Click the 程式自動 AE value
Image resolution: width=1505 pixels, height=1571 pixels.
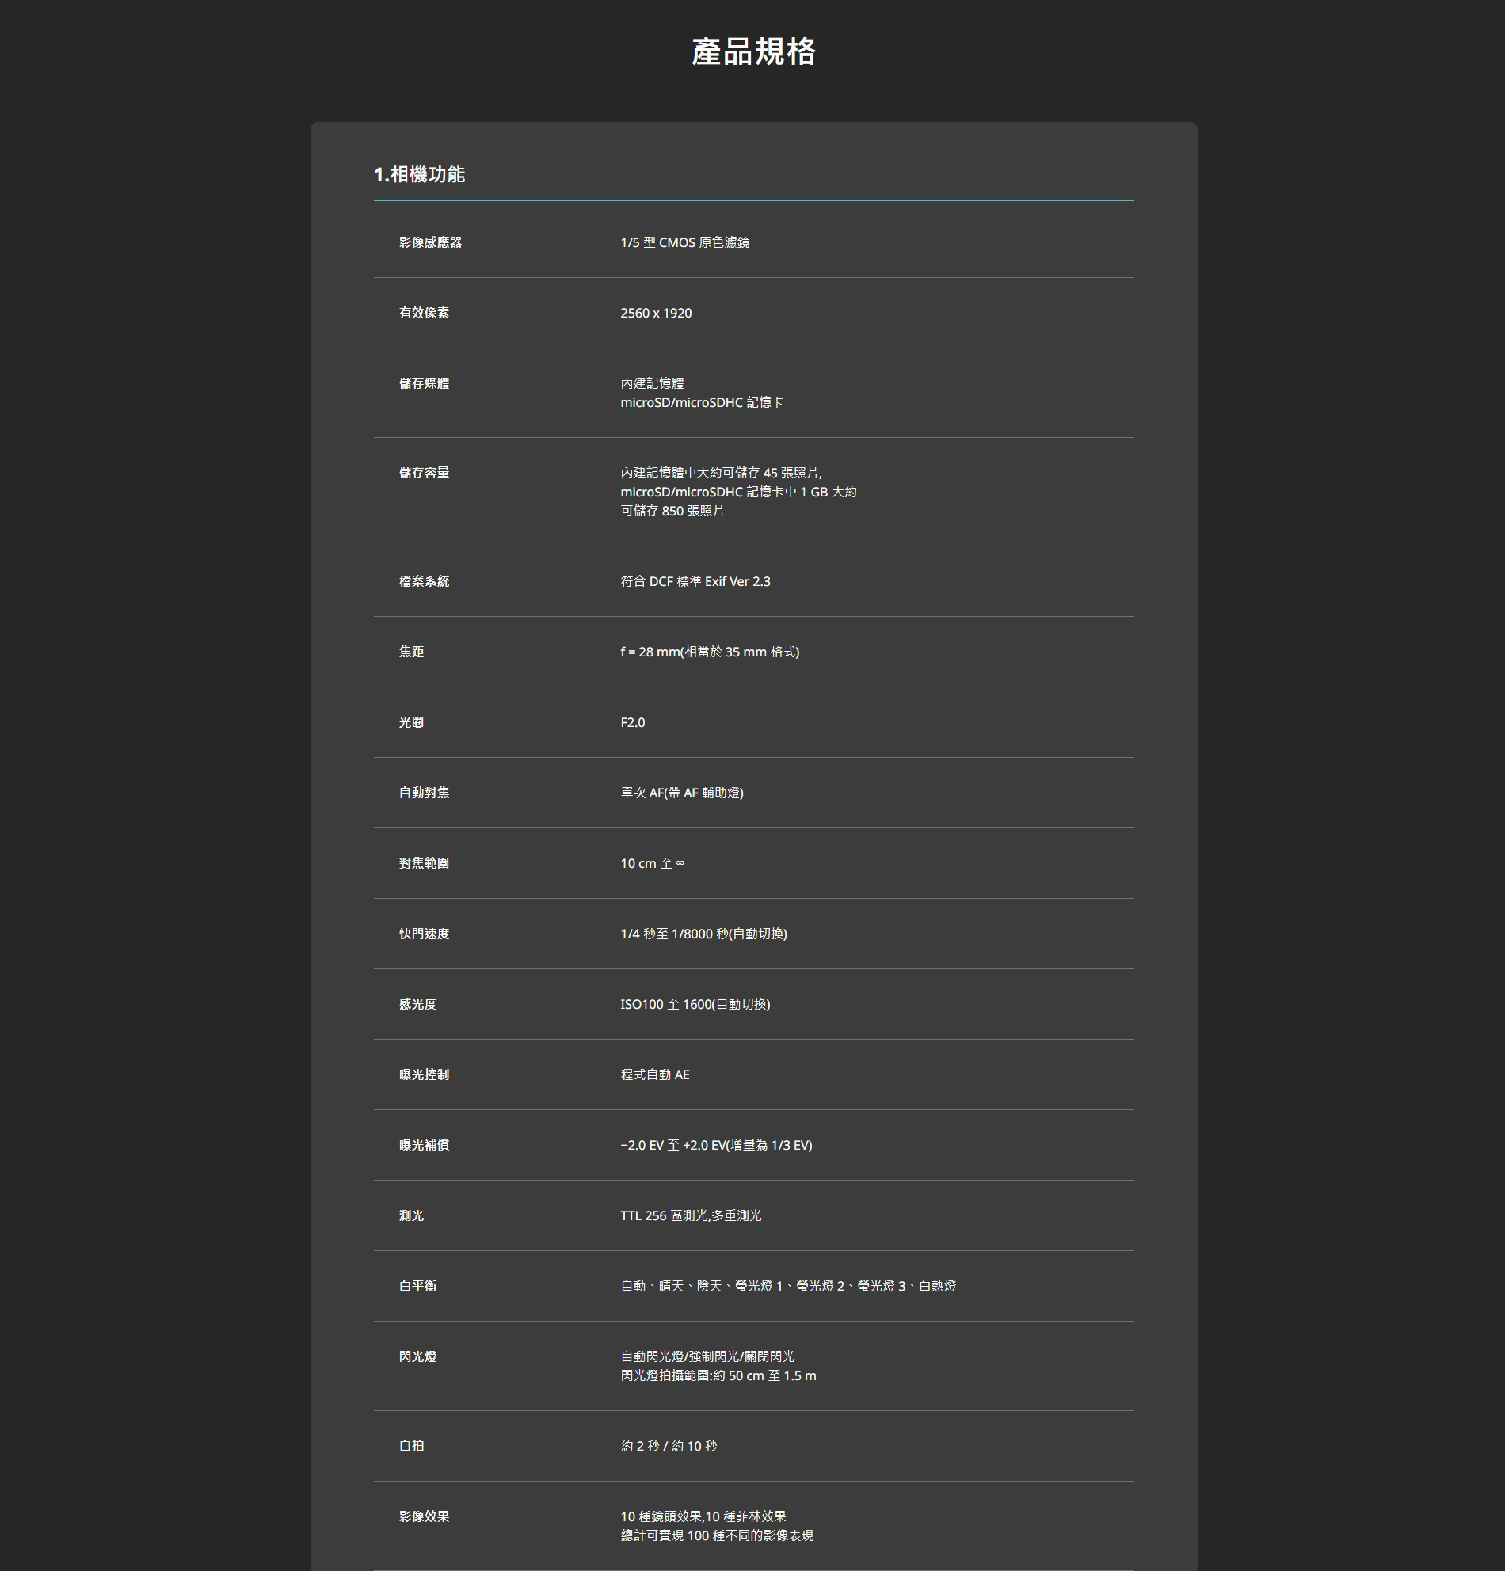tap(655, 1075)
